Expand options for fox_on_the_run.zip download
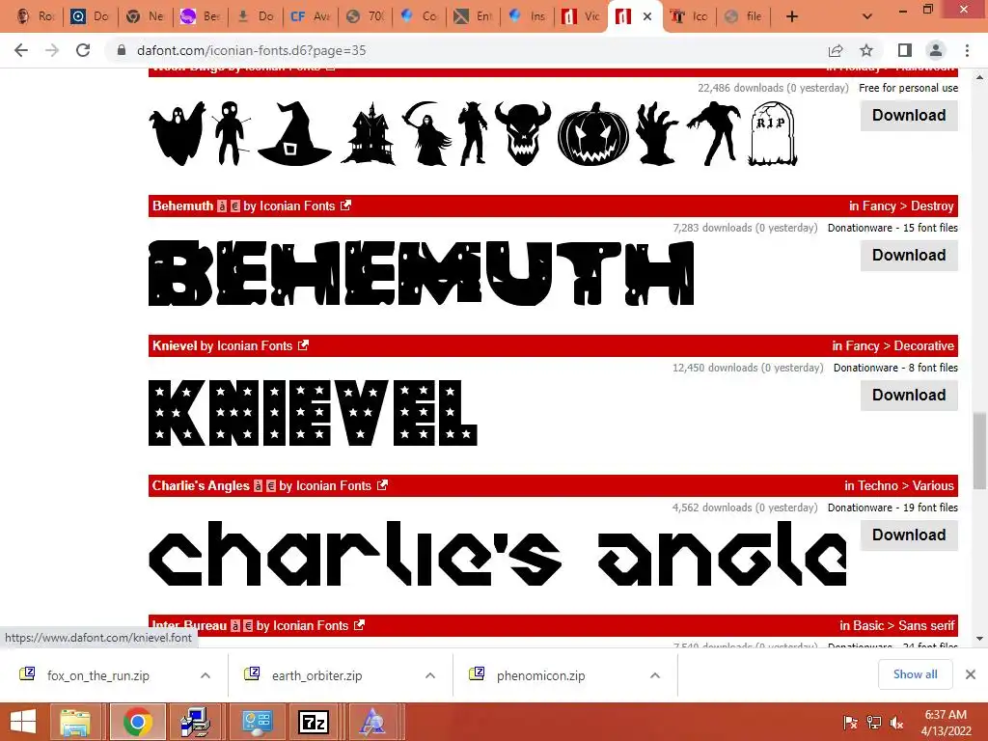The height and width of the screenshot is (741, 988). point(206,675)
